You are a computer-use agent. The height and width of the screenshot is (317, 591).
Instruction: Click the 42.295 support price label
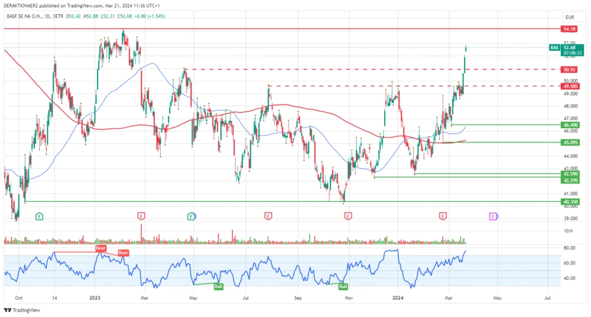pyautogui.click(x=571, y=180)
